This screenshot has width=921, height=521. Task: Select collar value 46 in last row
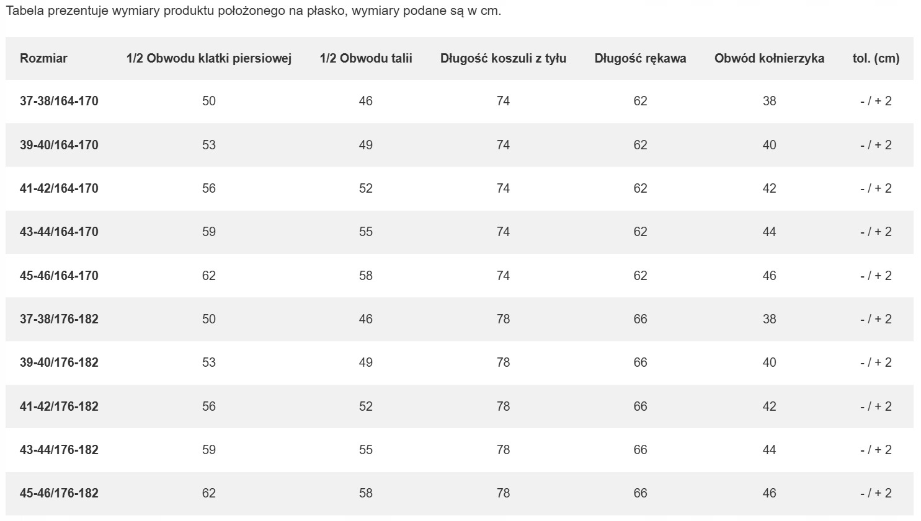(x=770, y=493)
